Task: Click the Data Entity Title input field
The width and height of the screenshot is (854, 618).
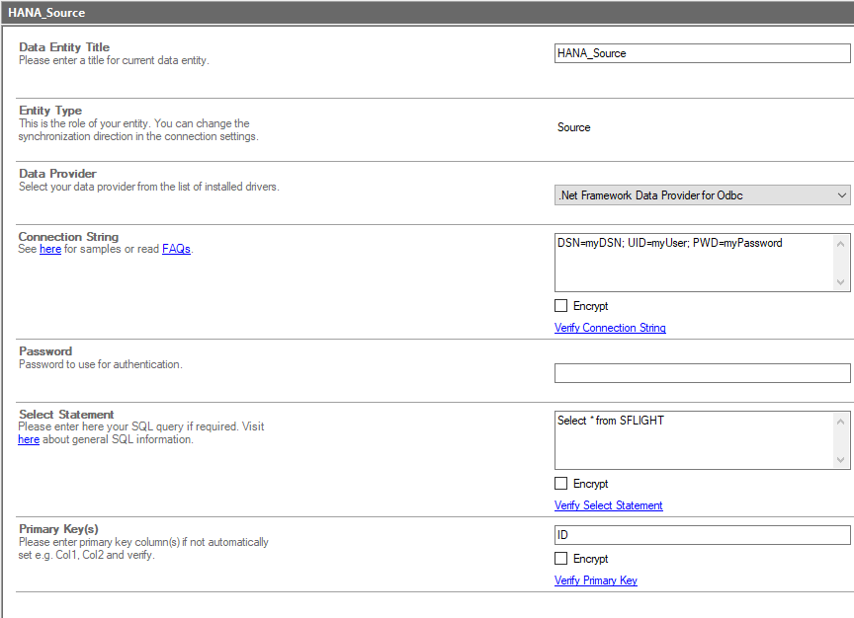Action: [702, 53]
